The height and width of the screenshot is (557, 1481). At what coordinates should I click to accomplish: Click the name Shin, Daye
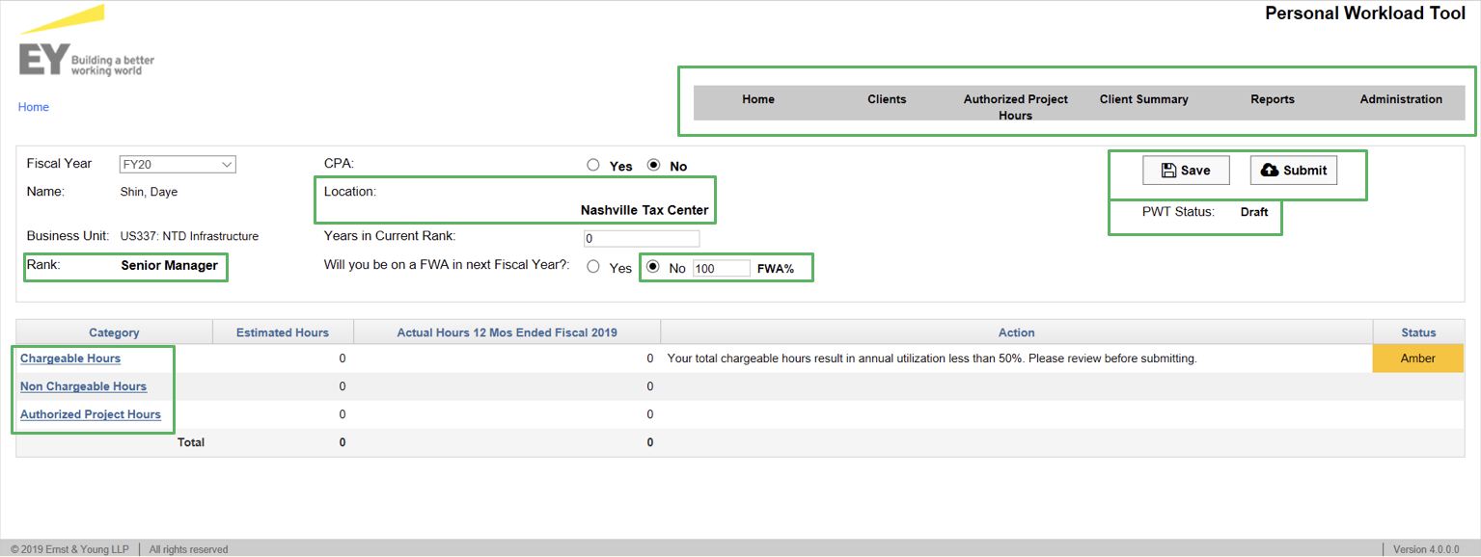coord(149,192)
